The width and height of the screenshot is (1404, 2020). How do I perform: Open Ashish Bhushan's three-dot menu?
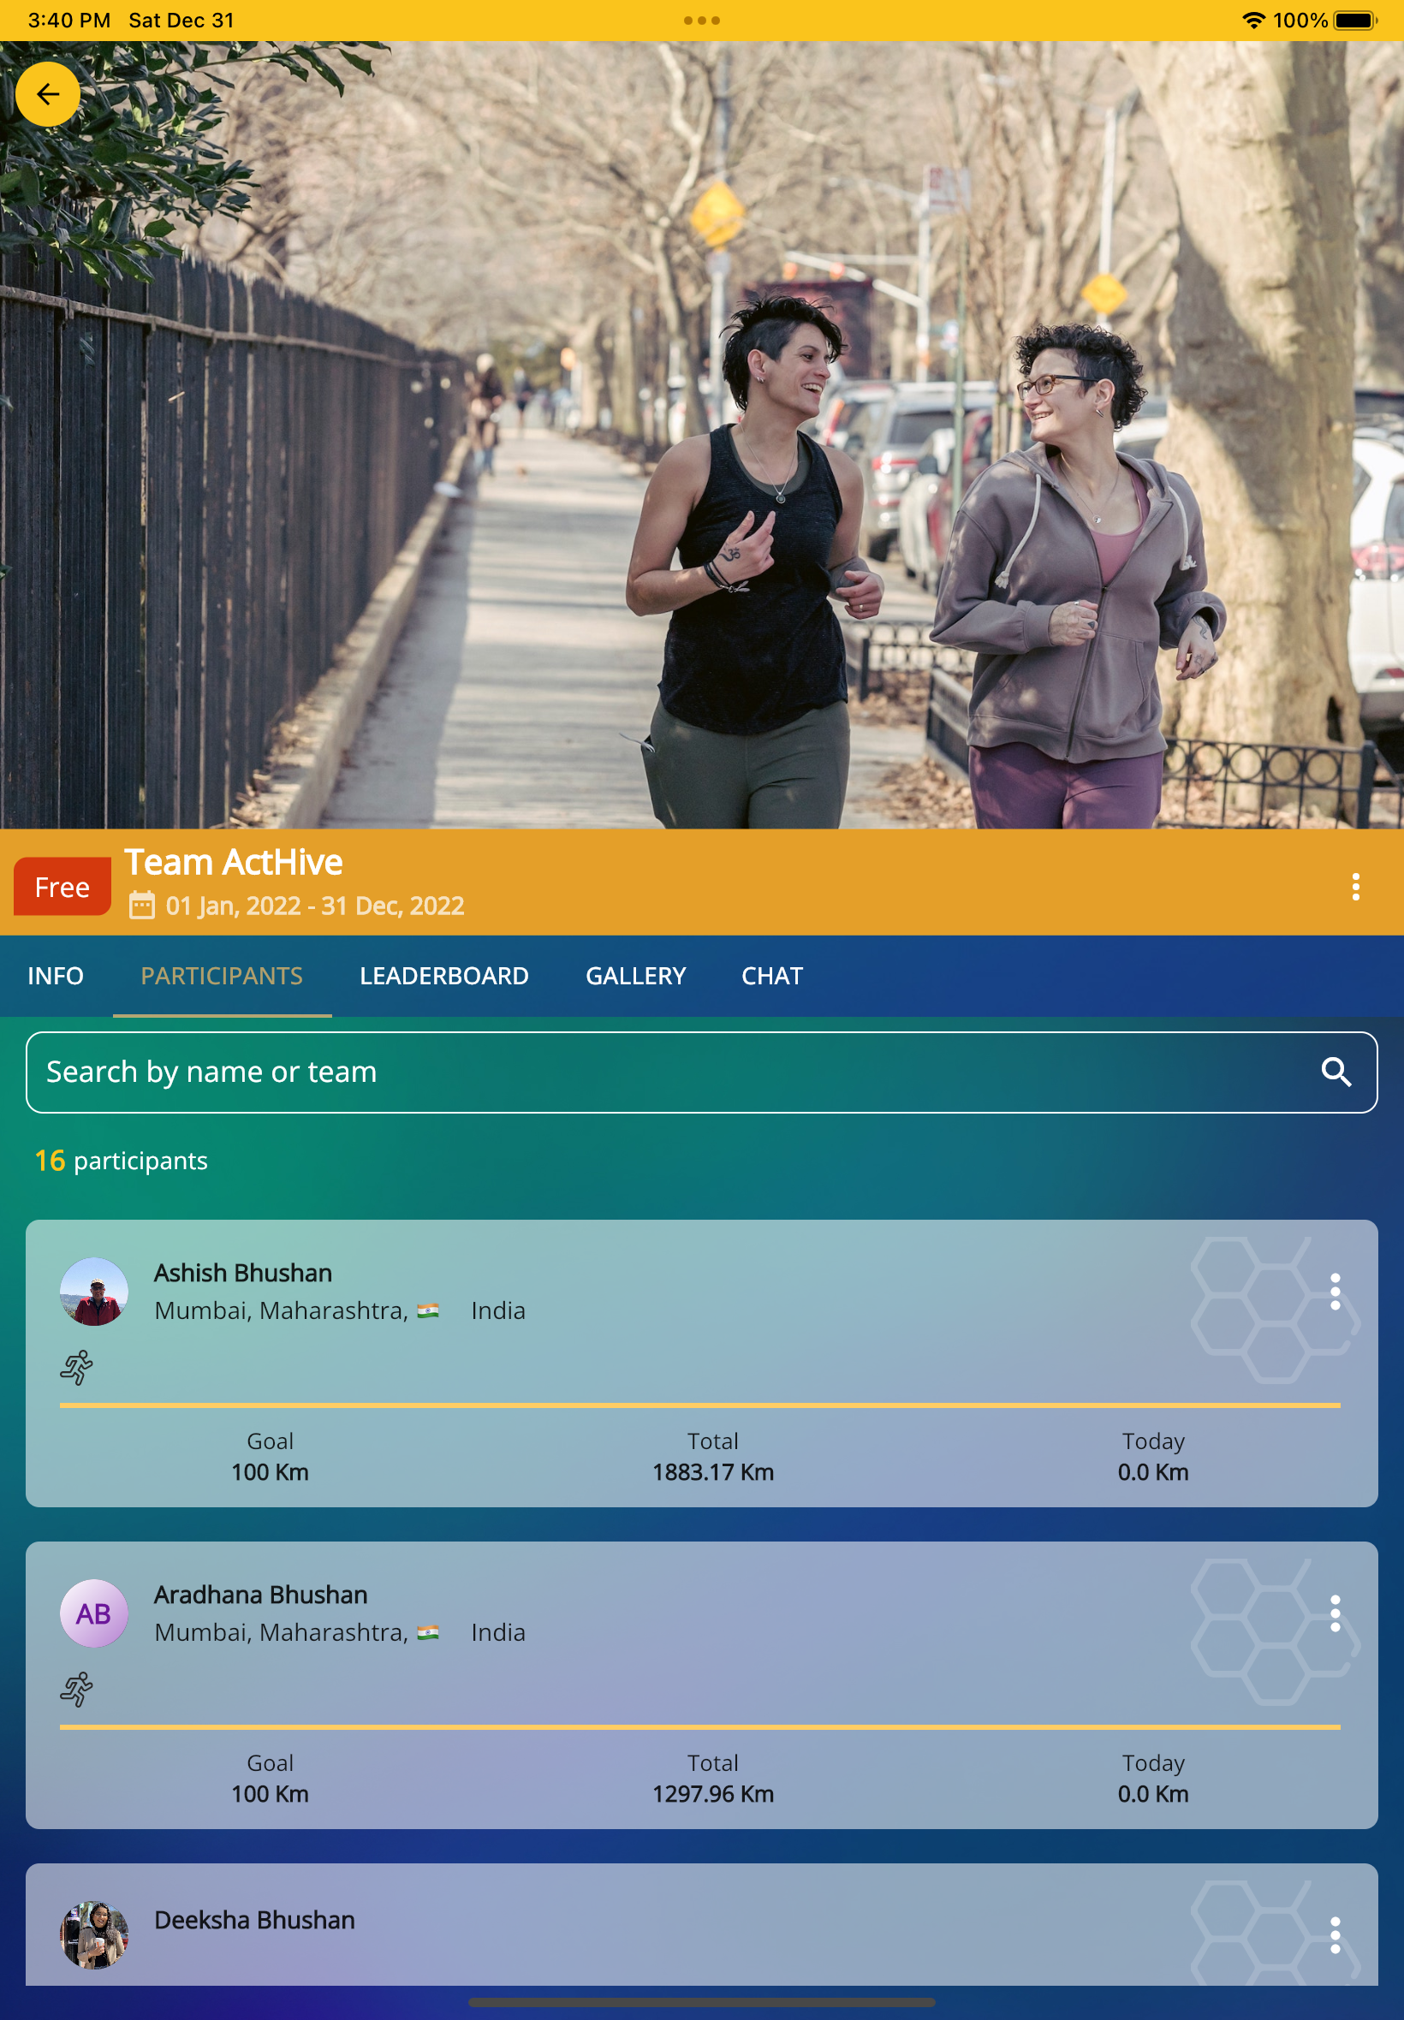(1335, 1291)
